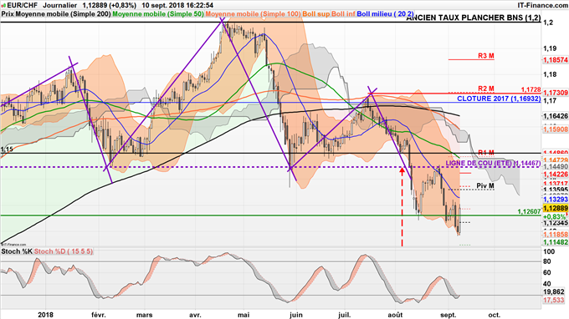Image resolution: width=569 pixels, height=319 pixels.
Task: Click the mars time axis marker
Action: (145, 315)
